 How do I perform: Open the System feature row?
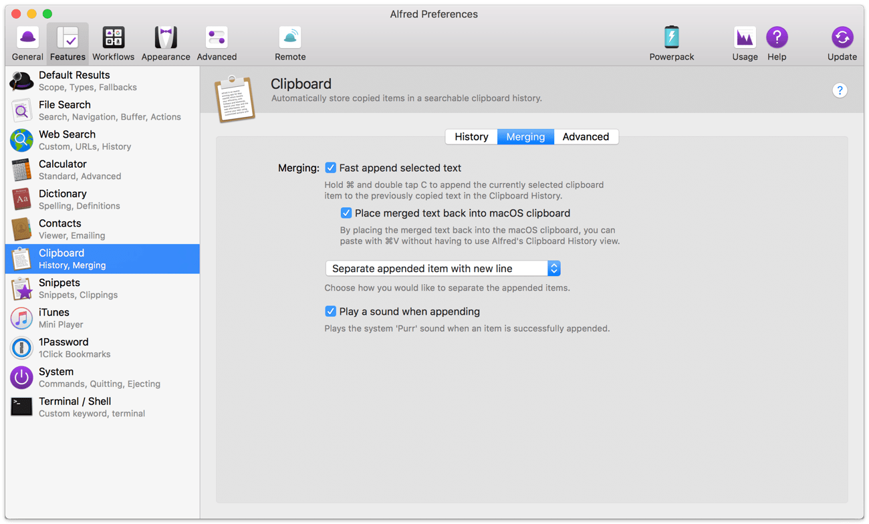pos(102,378)
